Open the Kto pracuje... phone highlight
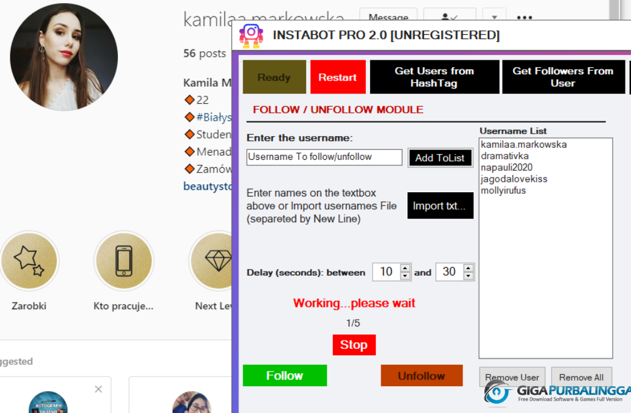Viewport: 631px width, 413px height. (x=124, y=260)
